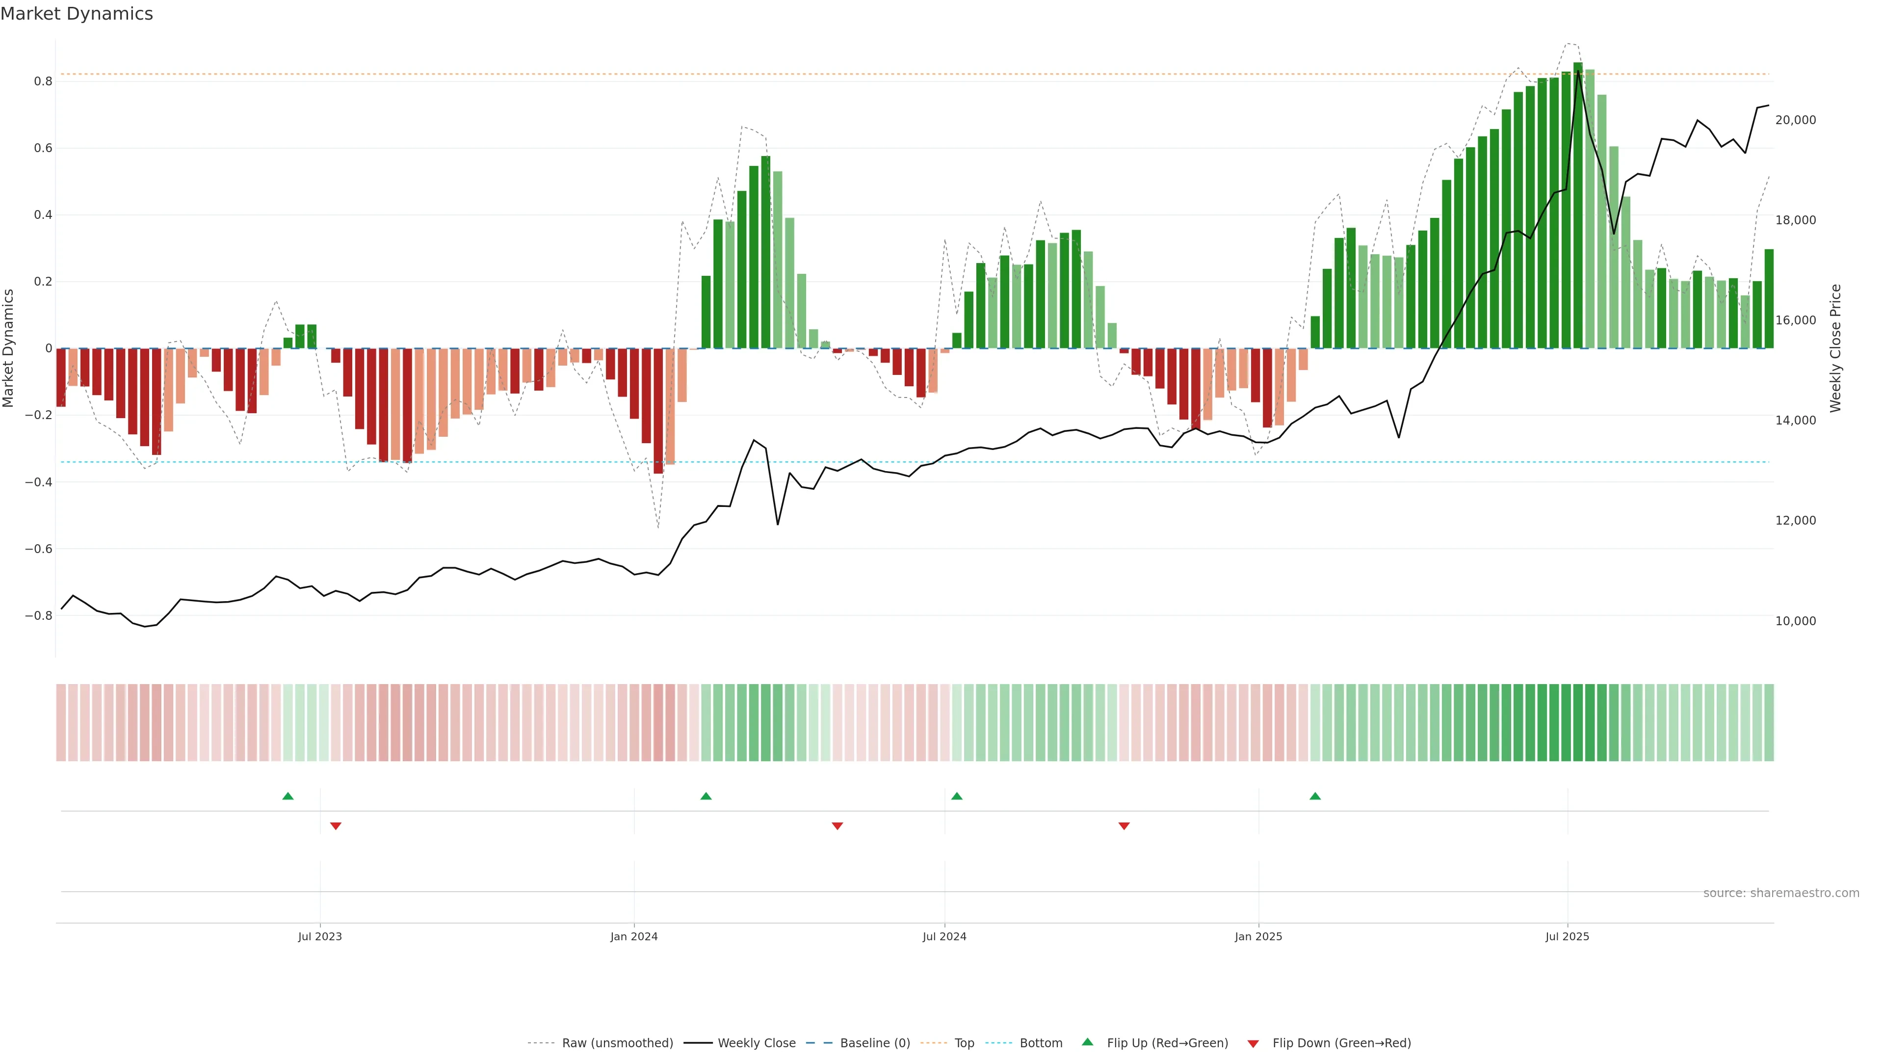Select the flip-up marker just after Jul 2024

[957, 796]
